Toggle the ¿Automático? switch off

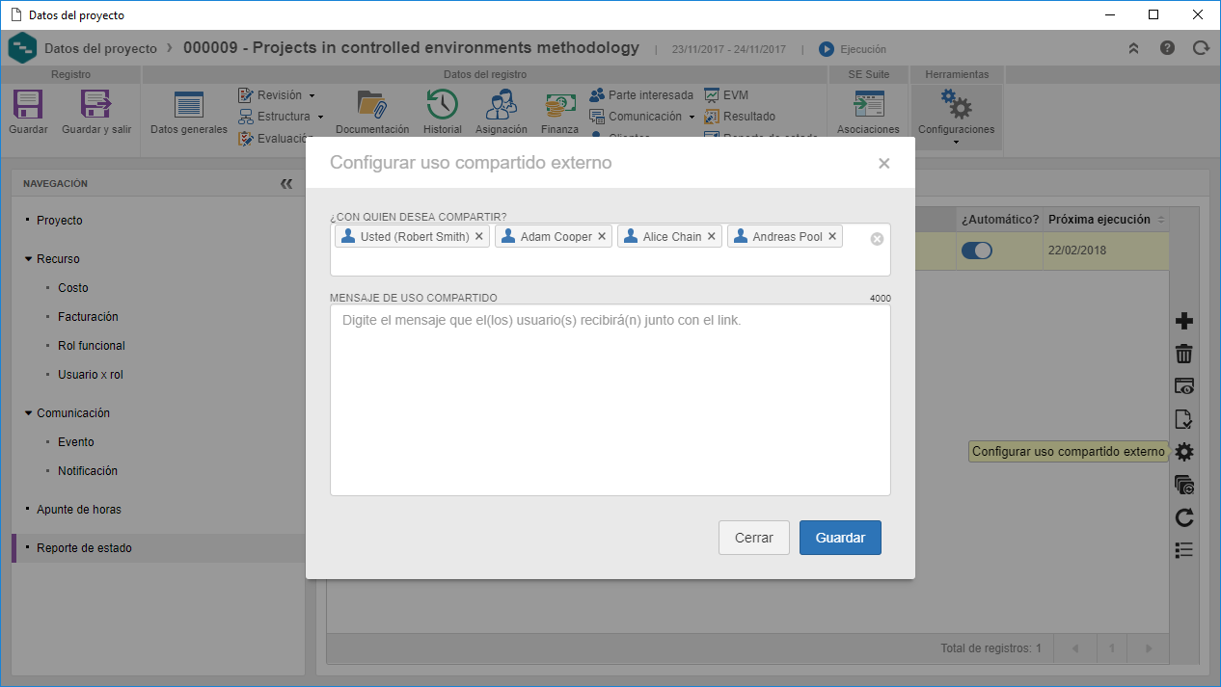[x=976, y=251]
